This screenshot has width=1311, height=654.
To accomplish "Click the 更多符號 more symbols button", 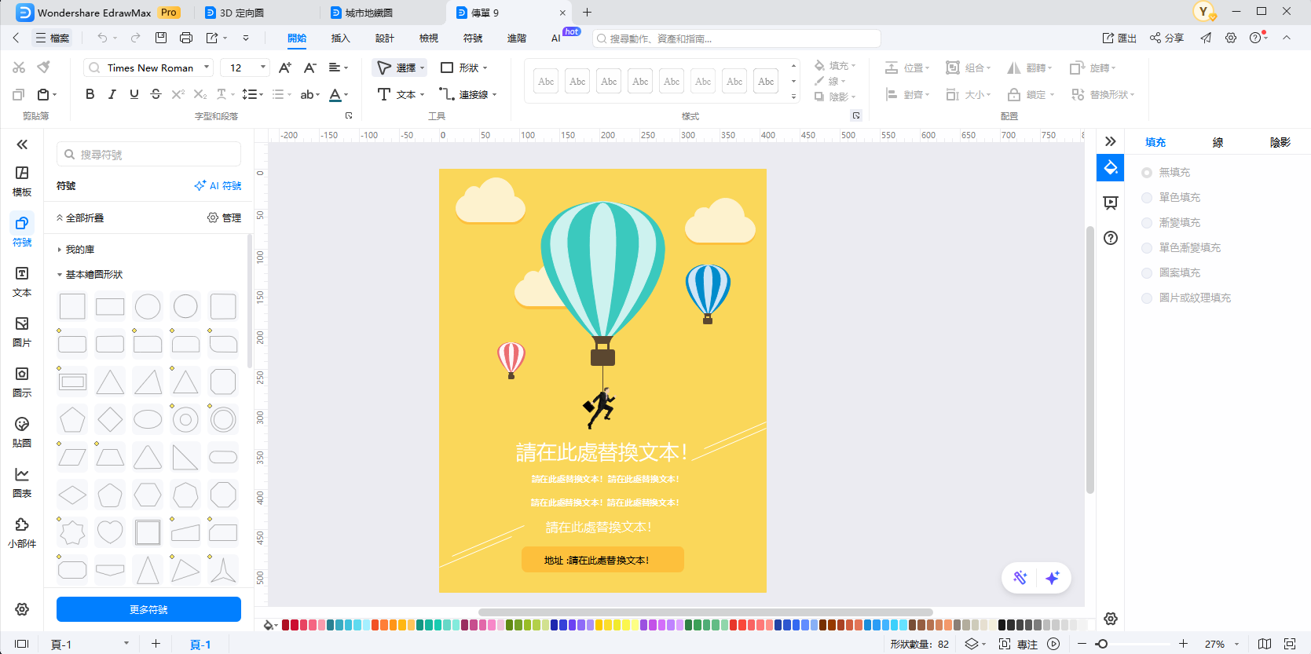I will 148,609.
